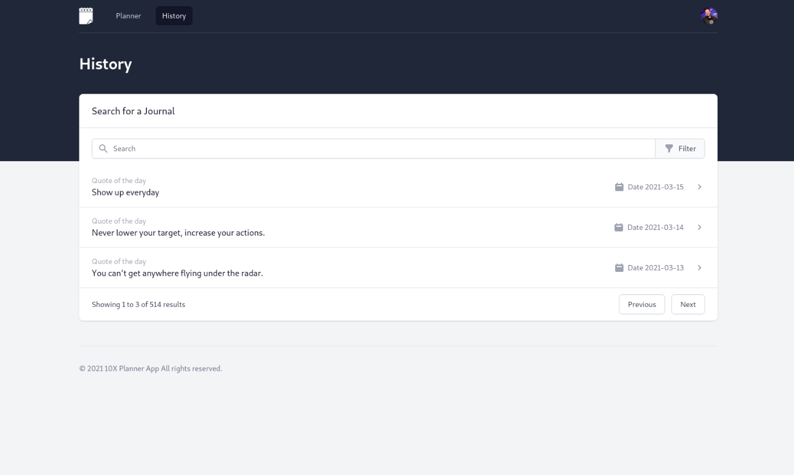Select the Filter control next to search
794x475 pixels.
[680, 148]
